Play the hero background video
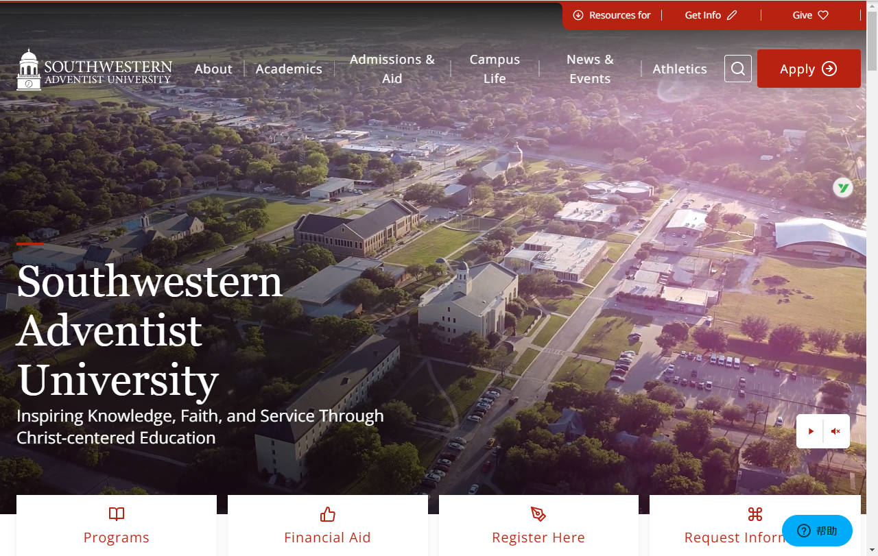Image resolution: width=878 pixels, height=556 pixels. click(x=811, y=431)
